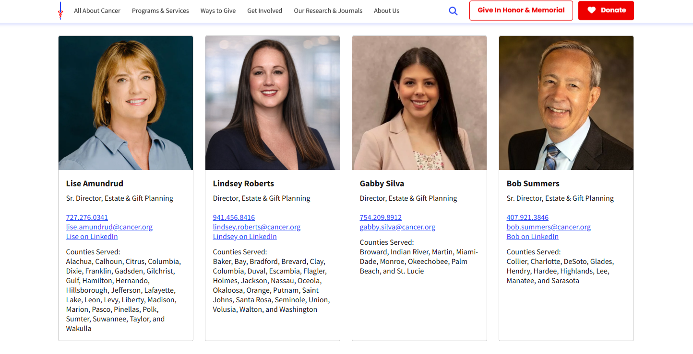Screen dimensions: 693x354
Task: Open the Ways to Give menu
Action: [218, 11]
